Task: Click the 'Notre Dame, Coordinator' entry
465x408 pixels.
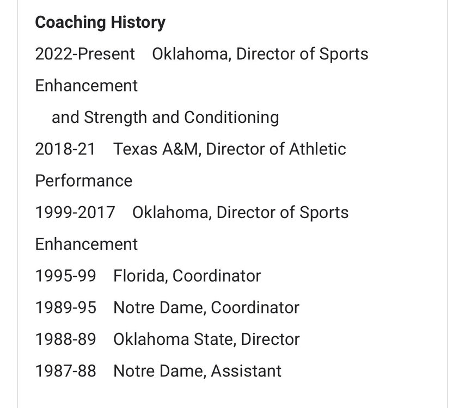Action: [x=206, y=307]
